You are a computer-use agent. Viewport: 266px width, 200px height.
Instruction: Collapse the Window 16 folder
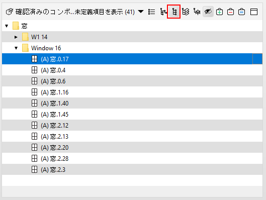coord(16,48)
